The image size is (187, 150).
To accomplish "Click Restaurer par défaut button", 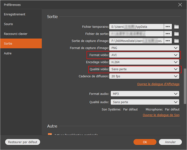I will [22, 142].
